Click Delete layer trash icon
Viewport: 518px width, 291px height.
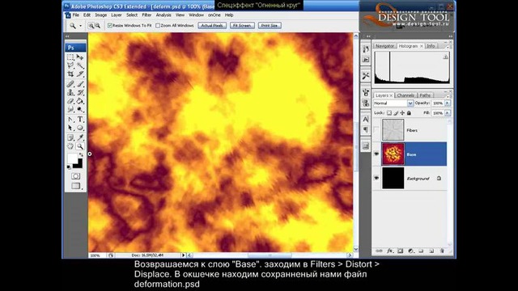442,251
